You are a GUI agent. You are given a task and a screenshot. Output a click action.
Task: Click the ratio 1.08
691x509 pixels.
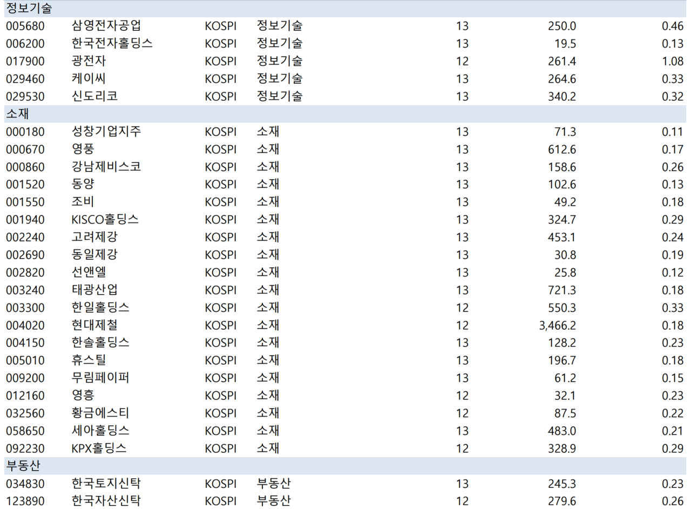673,61
